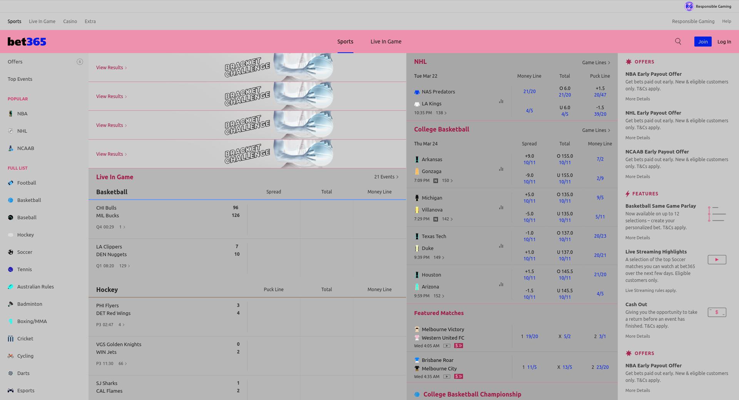This screenshot has width=739, height=400.
Task: Open Extra in top menu
Action: [90, 22]
